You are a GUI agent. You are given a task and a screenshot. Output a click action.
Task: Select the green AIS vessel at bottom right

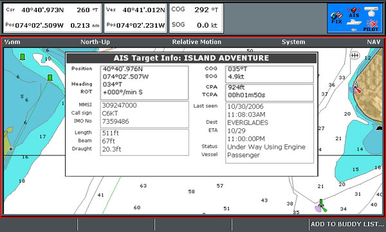[x=321, y=206]
